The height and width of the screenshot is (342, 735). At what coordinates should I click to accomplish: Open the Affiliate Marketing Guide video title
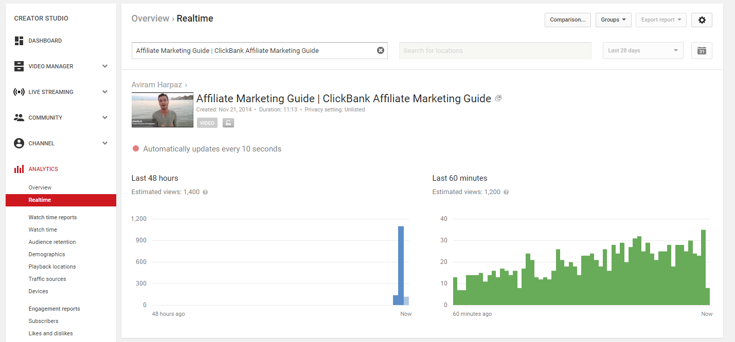tap(344, 99)
